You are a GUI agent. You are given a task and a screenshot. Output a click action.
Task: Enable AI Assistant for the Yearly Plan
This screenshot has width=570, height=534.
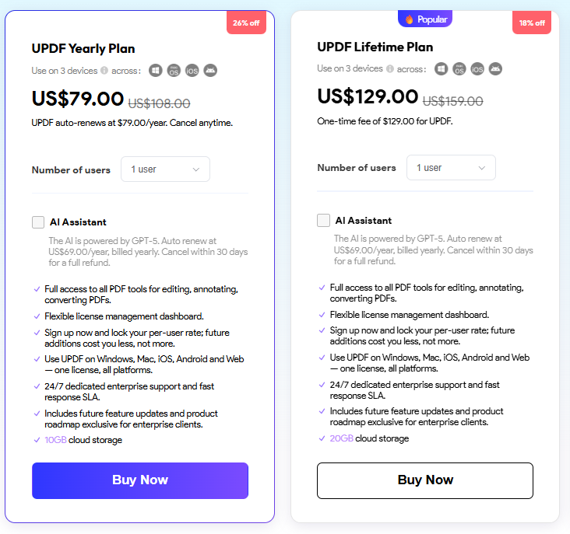tap(38, 222)
